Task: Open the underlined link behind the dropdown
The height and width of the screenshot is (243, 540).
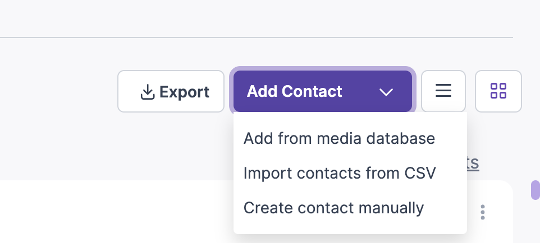Action: point(473,162)
